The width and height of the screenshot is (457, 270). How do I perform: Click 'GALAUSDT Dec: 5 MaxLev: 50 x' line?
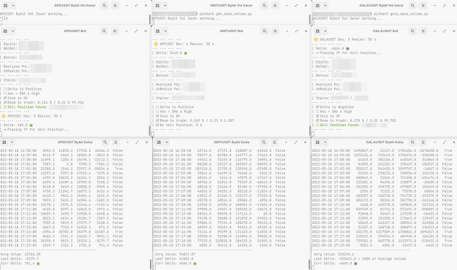(x=345, y=39)
